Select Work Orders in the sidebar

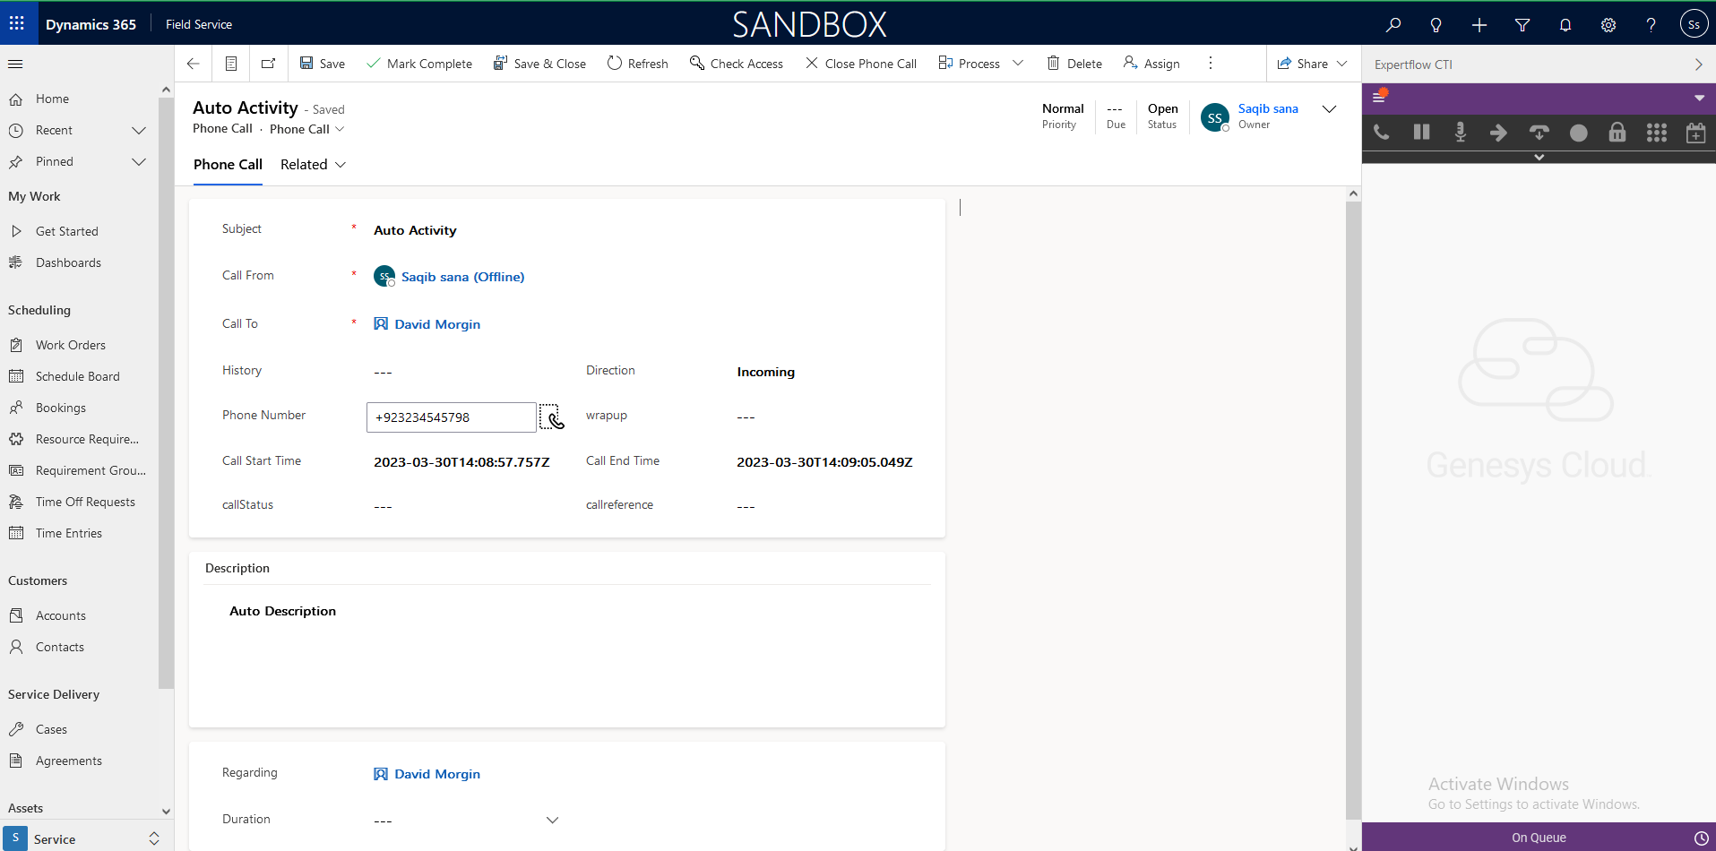click(70, 345)
